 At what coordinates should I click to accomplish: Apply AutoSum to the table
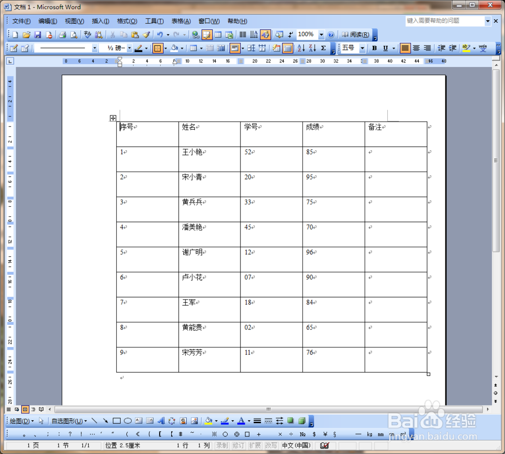click(324, 48)
